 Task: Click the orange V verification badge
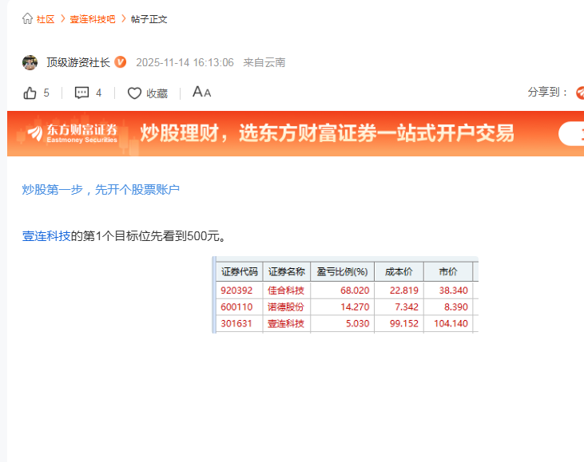[121, 62]
